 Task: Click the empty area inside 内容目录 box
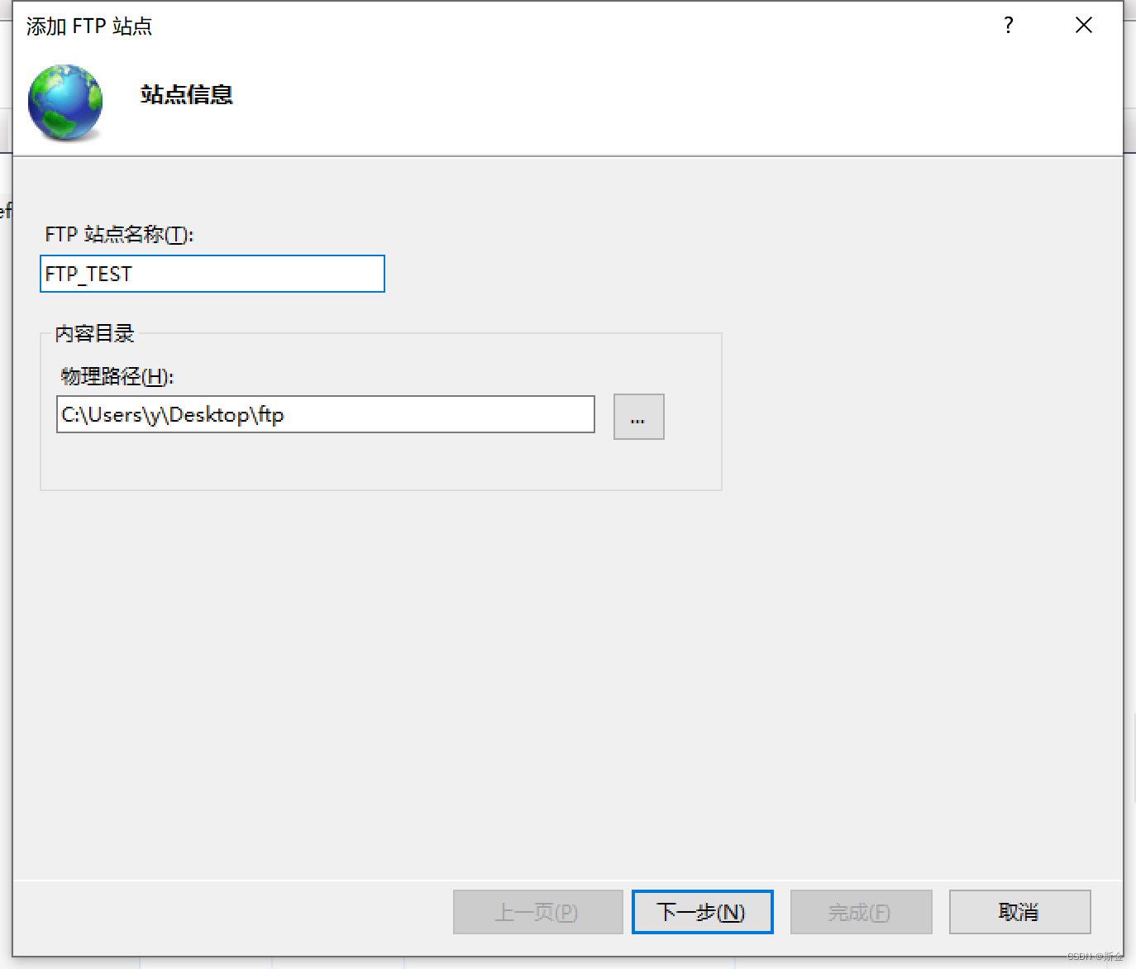click(380, 463)
